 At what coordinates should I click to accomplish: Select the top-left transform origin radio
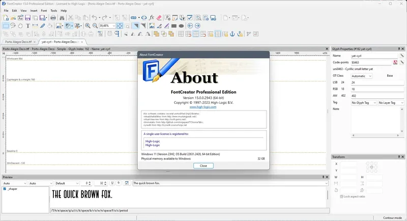coord(367,163)
